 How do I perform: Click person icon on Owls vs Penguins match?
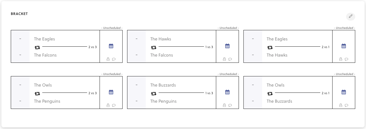click(x=108, y=105)
